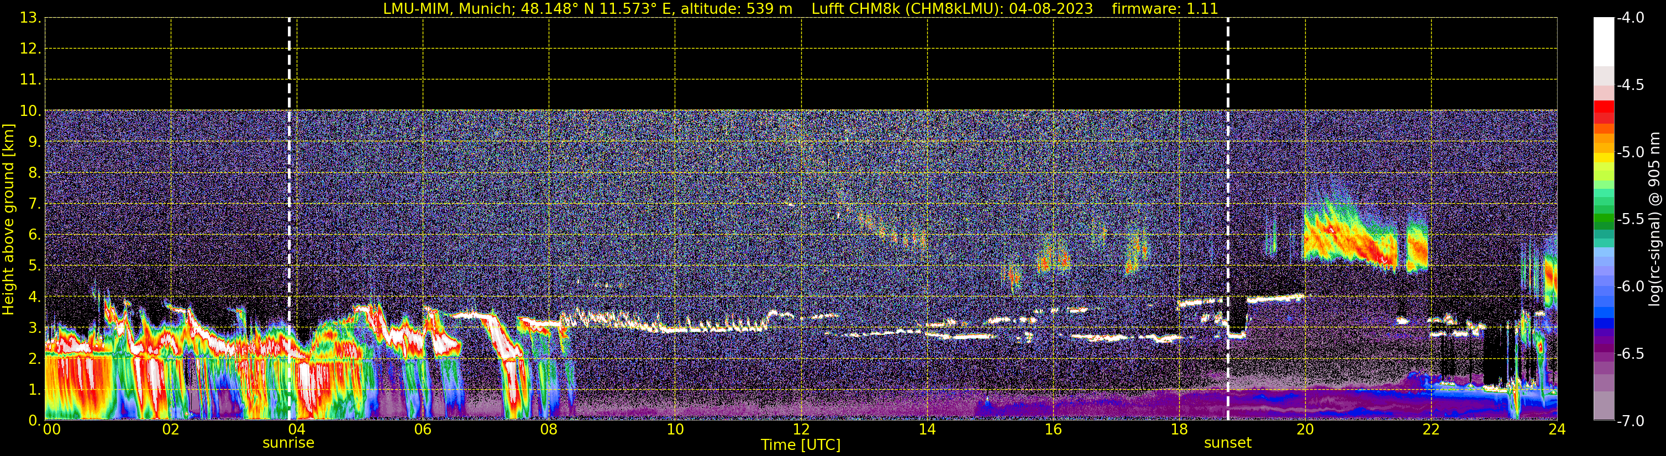Screen dimensions: 1666x456
Task: Click the time axis tick label "10"
Action: coord(675,430)
